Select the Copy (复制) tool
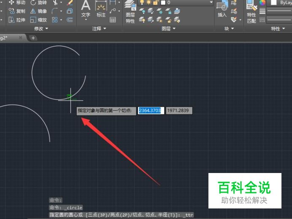 17,11
